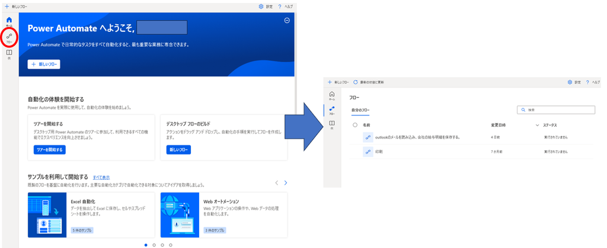
Task: Open ヘルプ in right window
Action: click(x=593, y=82)
